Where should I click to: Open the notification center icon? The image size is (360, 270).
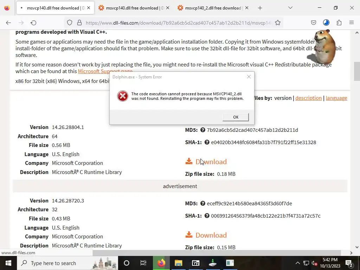coord(349,263)
